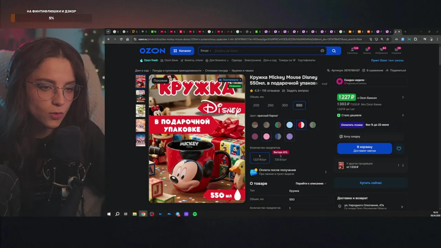Open the Везде search scope dropdown
The height and width of the screenshot is (248, 441).
tap(206, 51)
